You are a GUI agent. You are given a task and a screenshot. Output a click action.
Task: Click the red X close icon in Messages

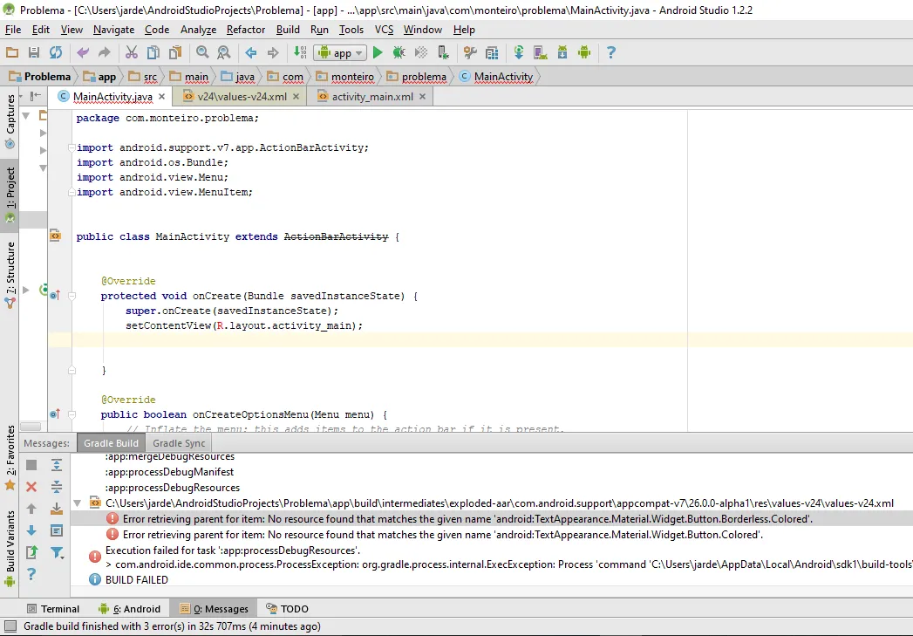coord(31,487)
